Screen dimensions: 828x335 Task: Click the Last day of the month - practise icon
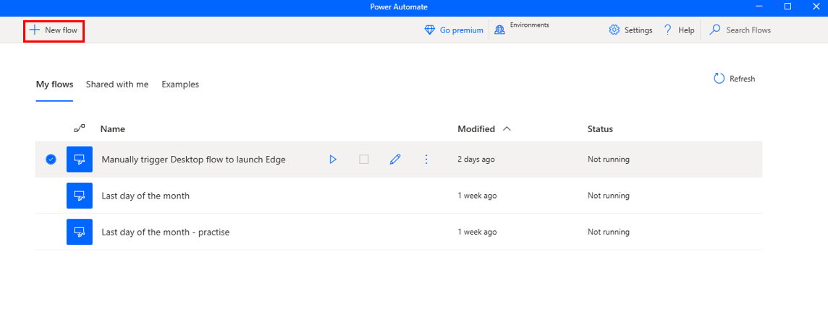[80, 232]
